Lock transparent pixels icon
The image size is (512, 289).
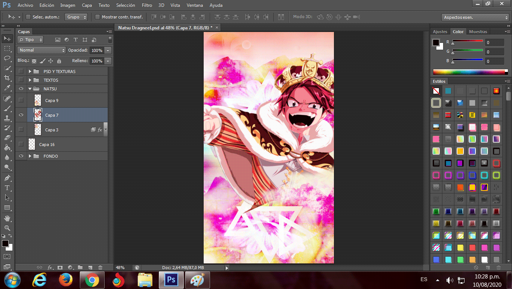(34, 61)
